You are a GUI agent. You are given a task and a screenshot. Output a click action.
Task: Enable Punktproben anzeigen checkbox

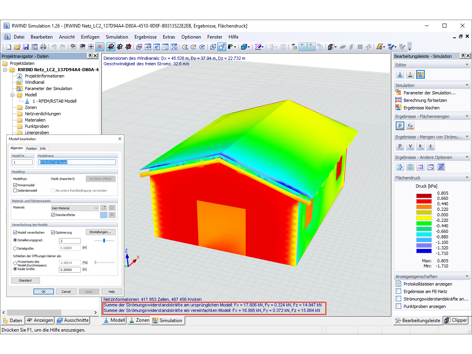pos(398,306)
